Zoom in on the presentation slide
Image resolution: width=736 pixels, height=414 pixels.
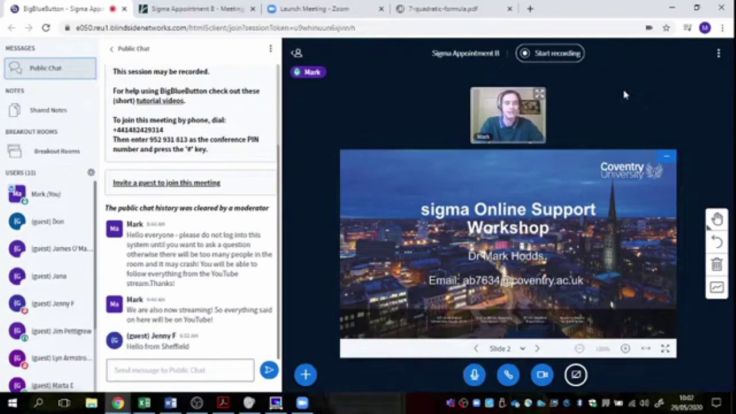(x=625, y=348)
